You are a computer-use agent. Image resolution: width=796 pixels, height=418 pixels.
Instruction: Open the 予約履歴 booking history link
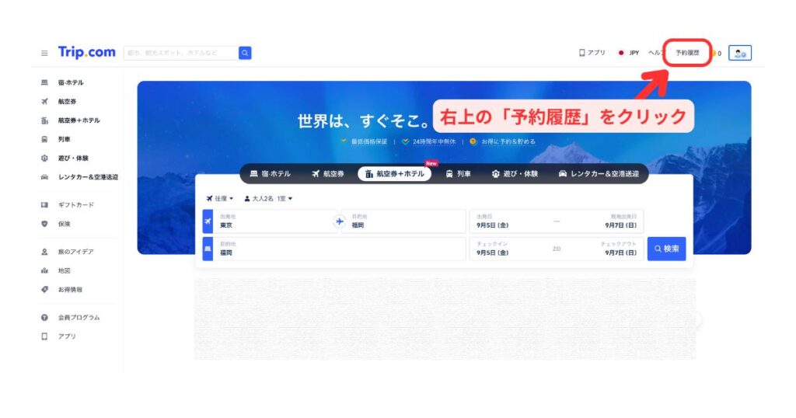[x=687, y=53]
